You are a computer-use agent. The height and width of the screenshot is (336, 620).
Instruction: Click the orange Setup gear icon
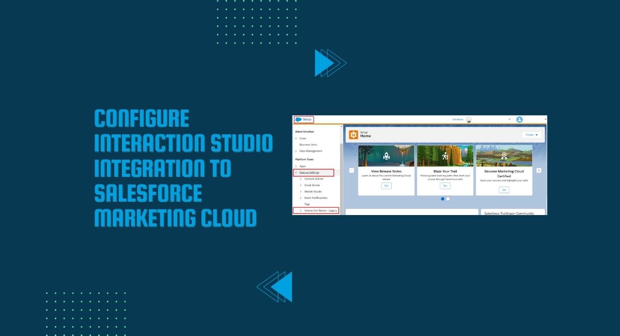(x=353, y=134)
